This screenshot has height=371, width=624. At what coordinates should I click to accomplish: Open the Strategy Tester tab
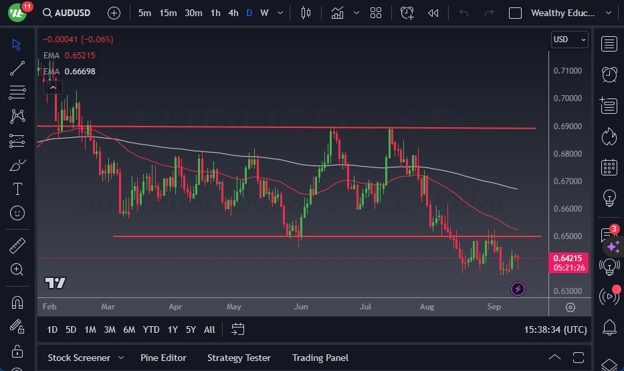[x=239, y=358]
